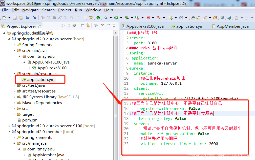
Task: Click the Next Annotation toolbar icon
Action: 237,18
